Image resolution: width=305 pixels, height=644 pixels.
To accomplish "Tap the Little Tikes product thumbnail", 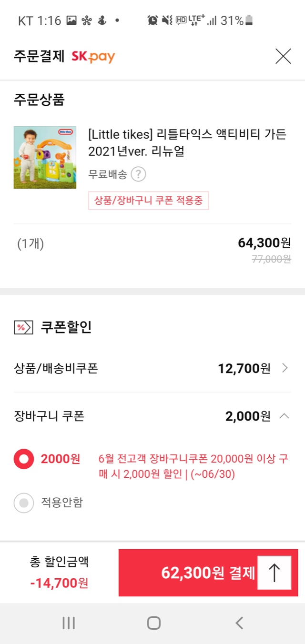I will 45,157.
